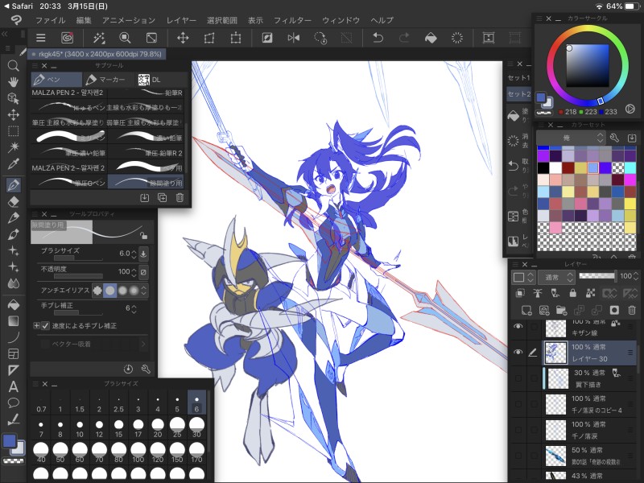The image size is (644, 483).
Task: Pick the pink swatch in the bottom row
Action: 555,228
